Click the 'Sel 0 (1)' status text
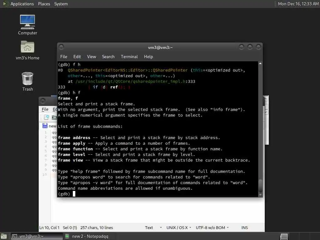Image resolution: width=320 pixels, height=240 pixels. [70, 227]
